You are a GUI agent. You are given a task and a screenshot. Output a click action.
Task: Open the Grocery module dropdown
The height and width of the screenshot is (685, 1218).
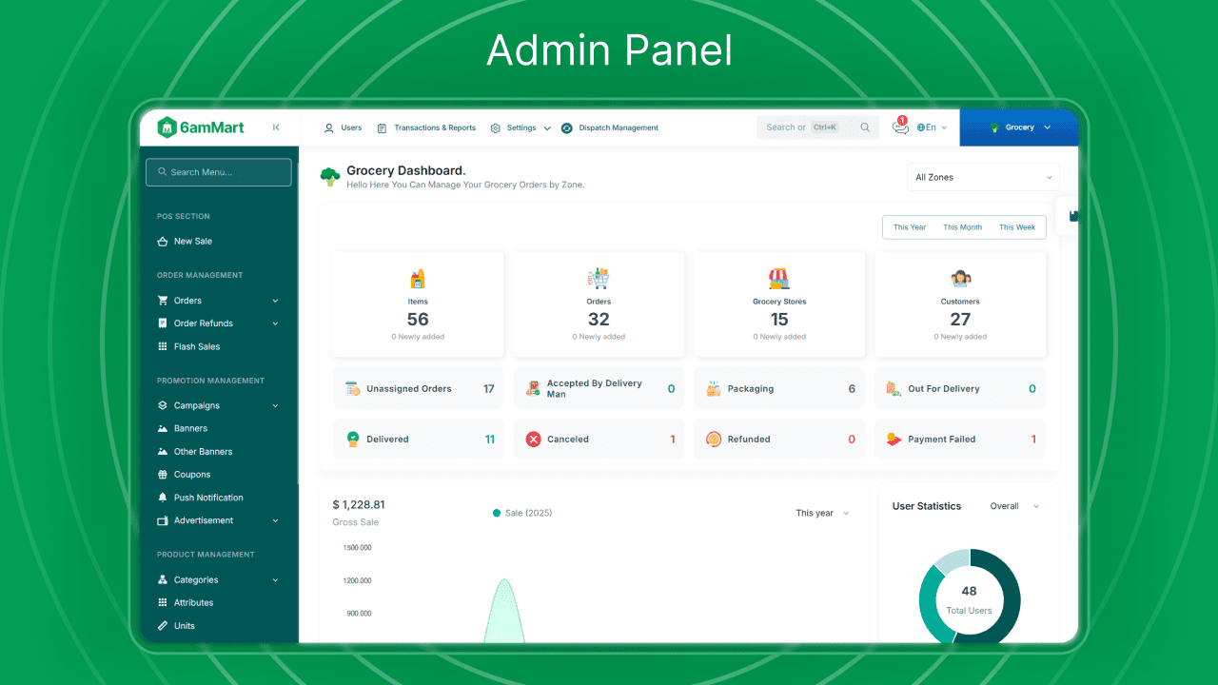1020,127
